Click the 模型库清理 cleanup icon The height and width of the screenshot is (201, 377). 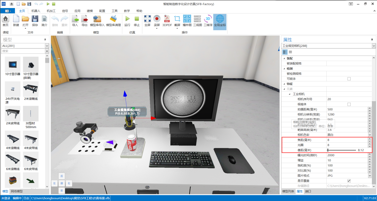pyautogui.click(x=113, y=19)
